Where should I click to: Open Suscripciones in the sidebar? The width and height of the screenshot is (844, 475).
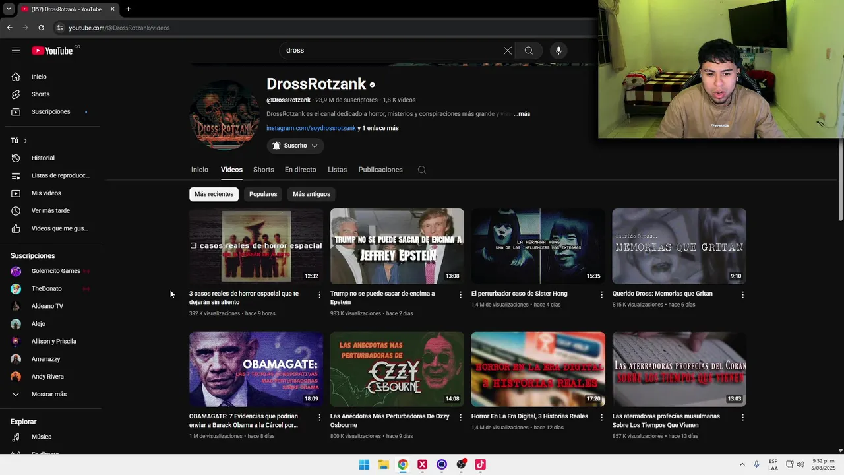click(51, 111)
